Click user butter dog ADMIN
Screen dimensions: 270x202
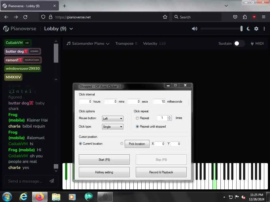point(23,51)
